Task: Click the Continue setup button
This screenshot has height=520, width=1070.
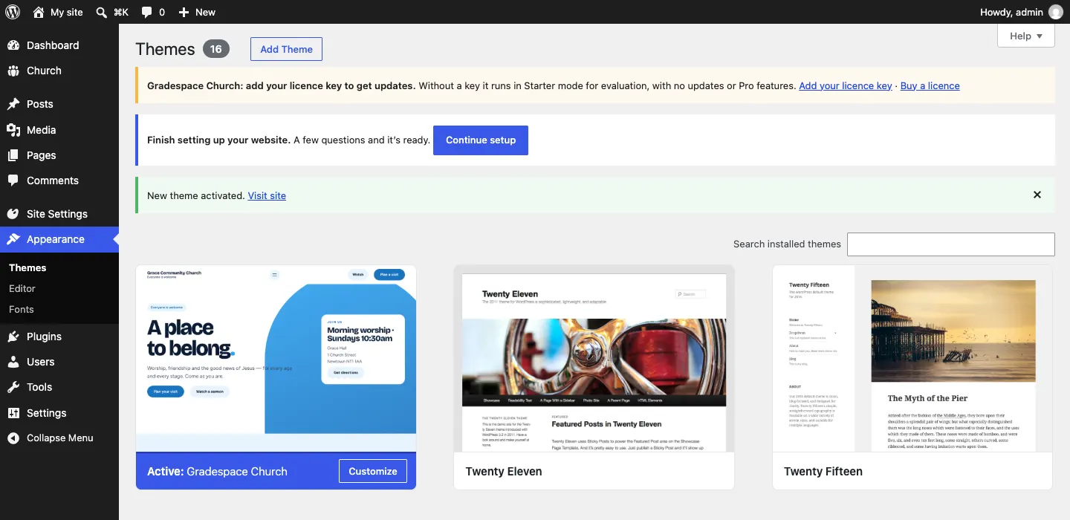Action: (481, 140)
